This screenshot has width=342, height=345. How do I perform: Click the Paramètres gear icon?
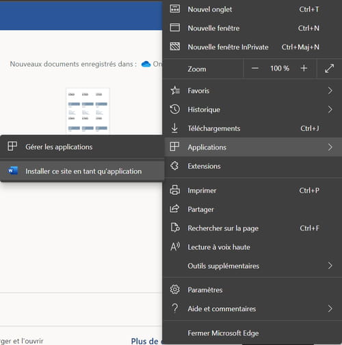175,289
